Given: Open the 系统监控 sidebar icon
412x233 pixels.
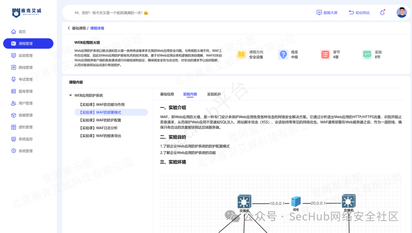Looking at the screenshot, I should (13, 139).
